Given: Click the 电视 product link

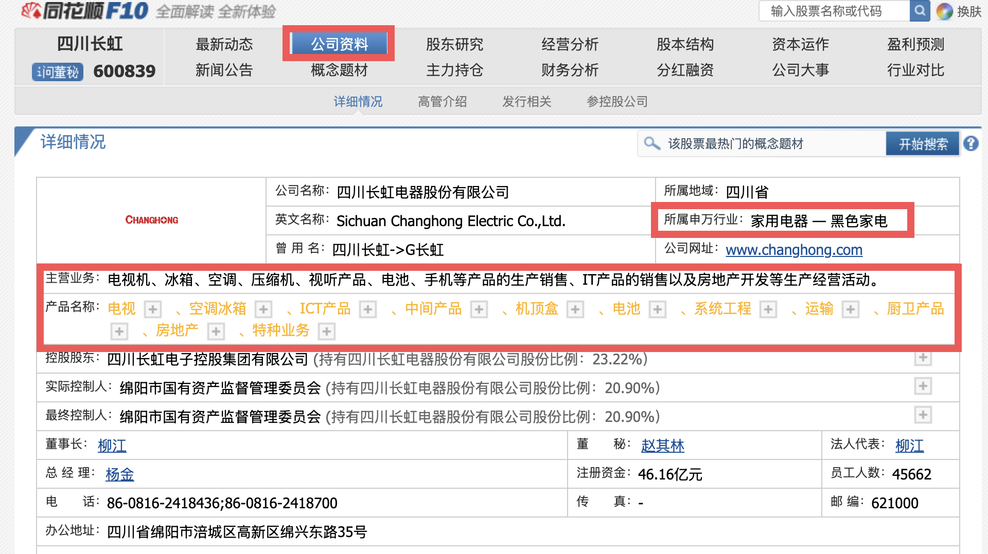Looking at the screenshot, I should pos(122,309).
